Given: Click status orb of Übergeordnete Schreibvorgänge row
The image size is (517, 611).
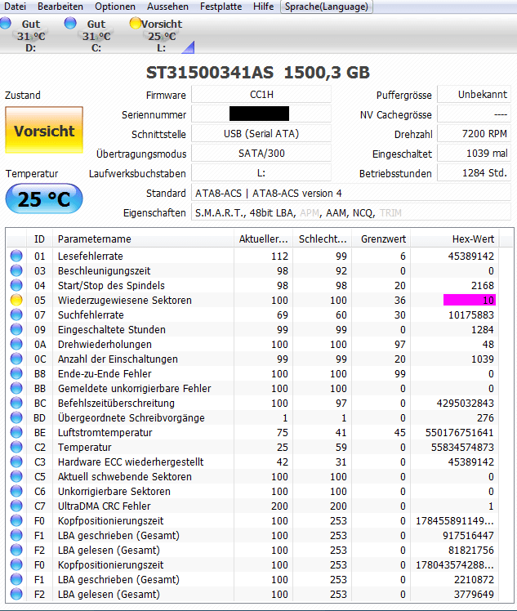Looking at the screenshot, I should [x=16, y=417].
